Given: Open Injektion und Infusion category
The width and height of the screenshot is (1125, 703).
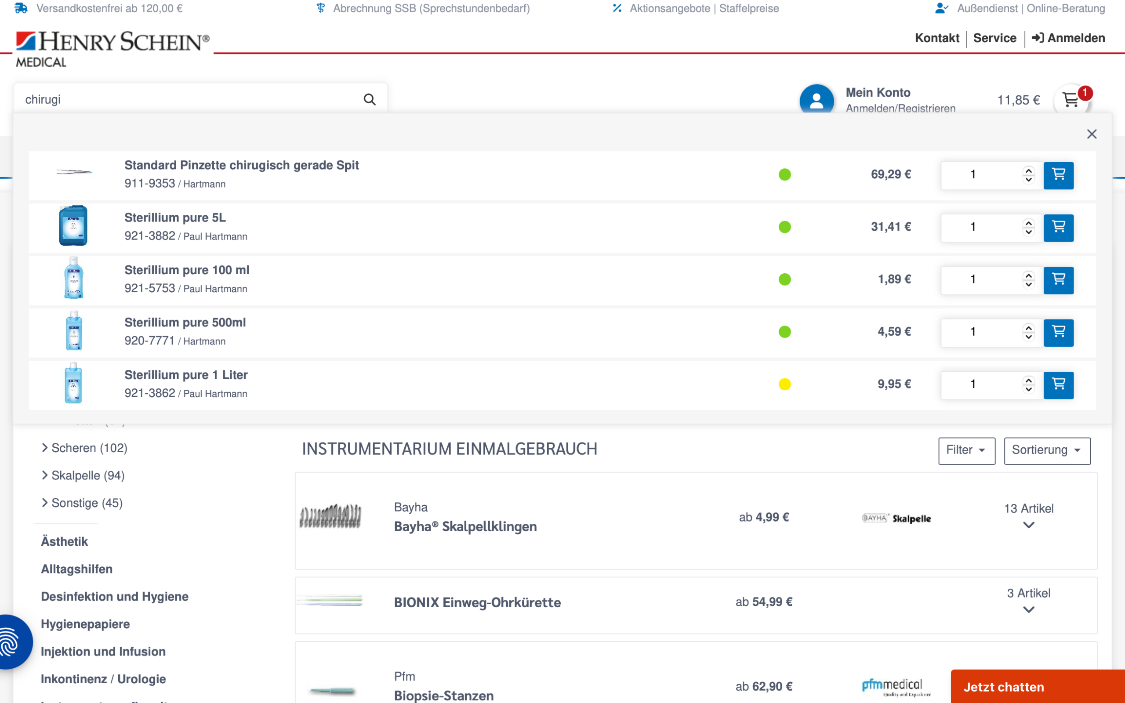Looking at the screenshot, I should click(x=103, y=652).
